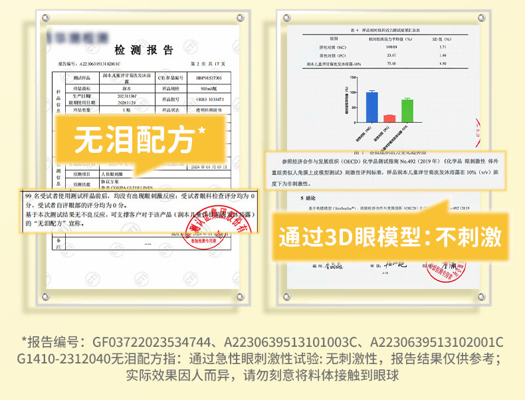Click the 通过3D眼模型:不刺激 yellow banner
This screenshot has height=400, width=525.
tap(390, 237)
